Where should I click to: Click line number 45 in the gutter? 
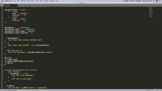click(2, 70)
